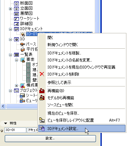This screenshot has width=127, height=146.
Task: Select the 詳細図 tree label
Action: click(x=27, y=24)
